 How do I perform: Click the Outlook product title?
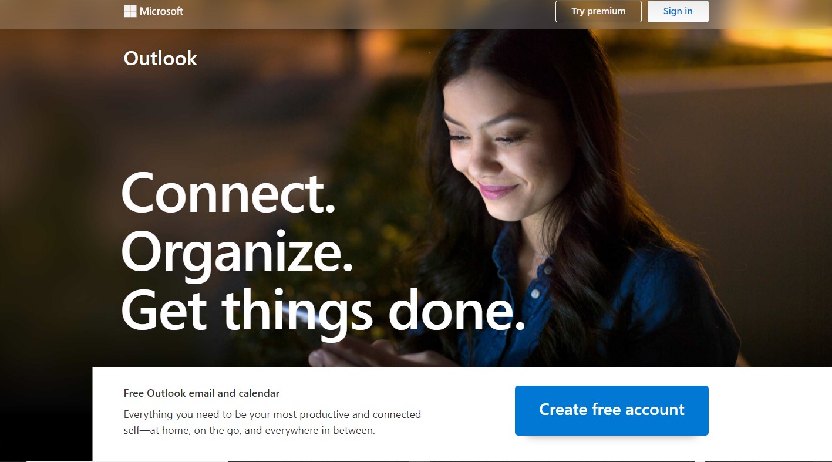click(x=160, y=58)
